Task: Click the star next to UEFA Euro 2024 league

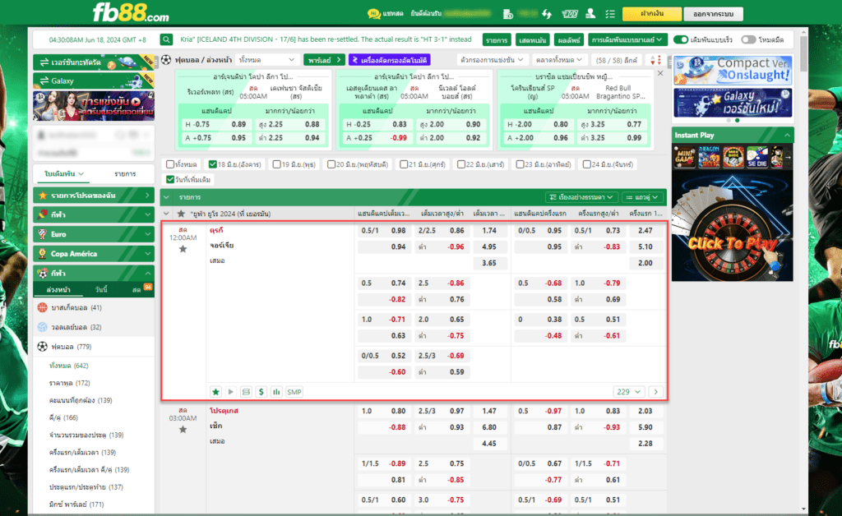Action: [182, 214]
